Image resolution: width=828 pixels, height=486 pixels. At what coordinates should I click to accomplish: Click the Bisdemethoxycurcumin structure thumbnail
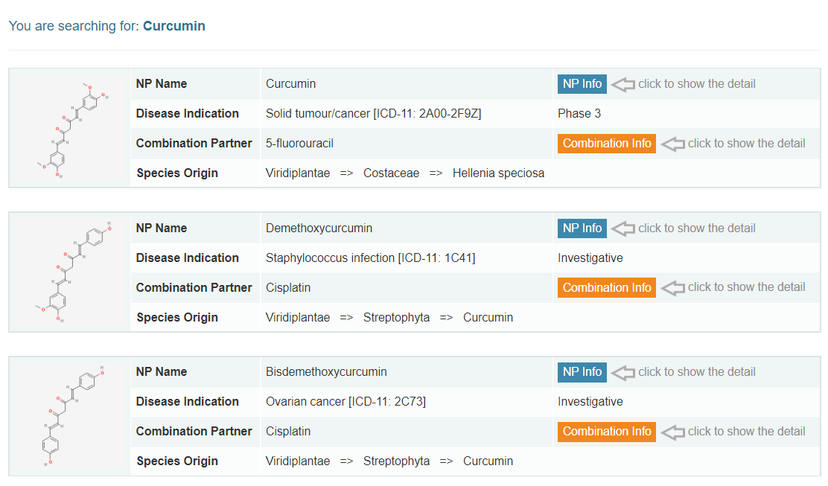click(x=70, y=416)
